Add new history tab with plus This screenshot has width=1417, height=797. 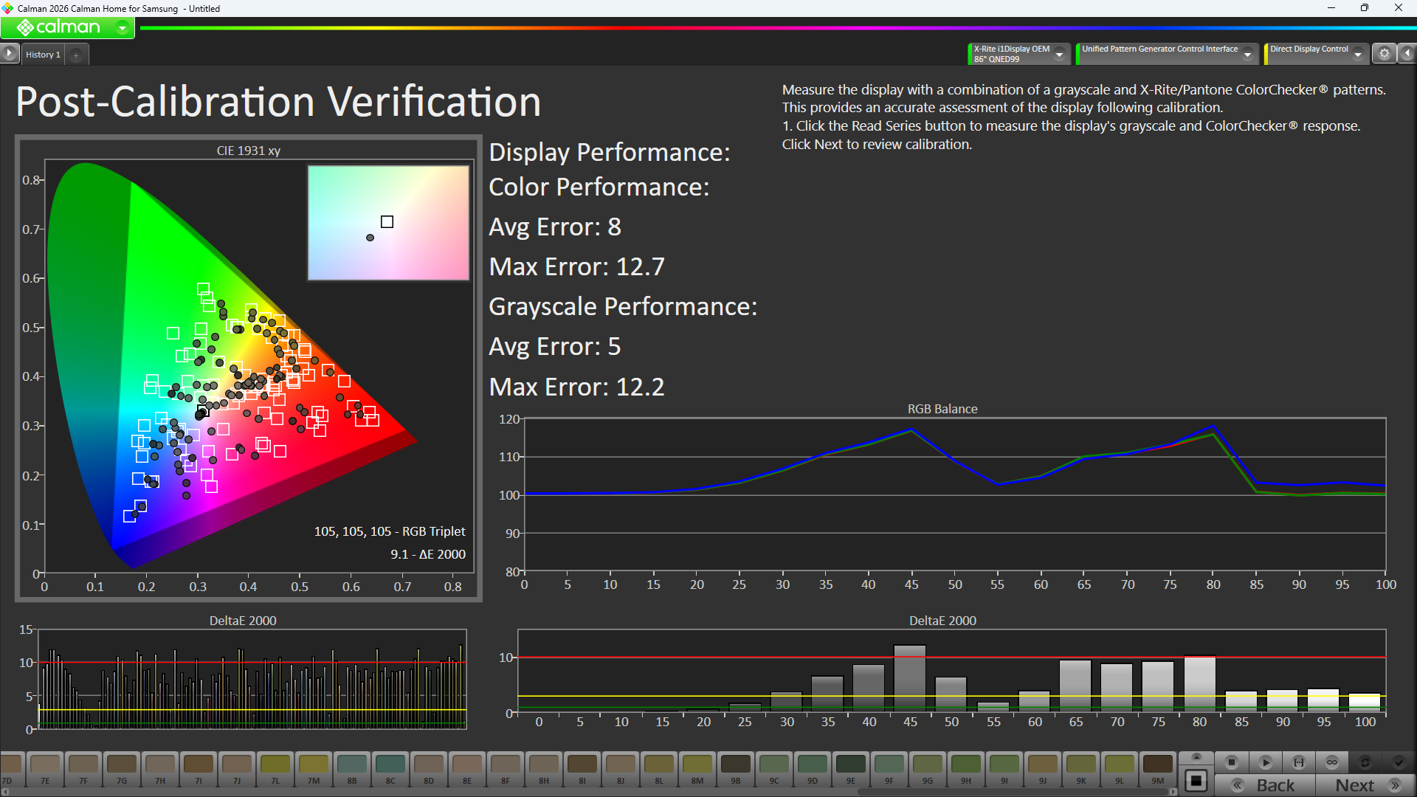[76, 55]
